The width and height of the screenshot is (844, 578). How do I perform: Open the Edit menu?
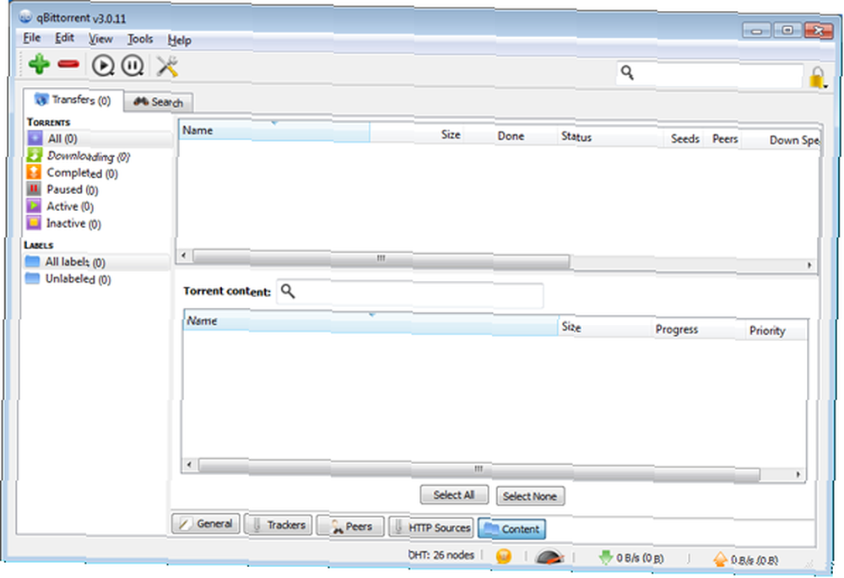[65, 38]
